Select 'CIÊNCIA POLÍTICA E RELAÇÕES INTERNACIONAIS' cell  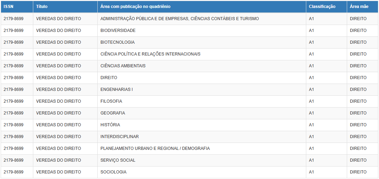(x=150, y=54)
